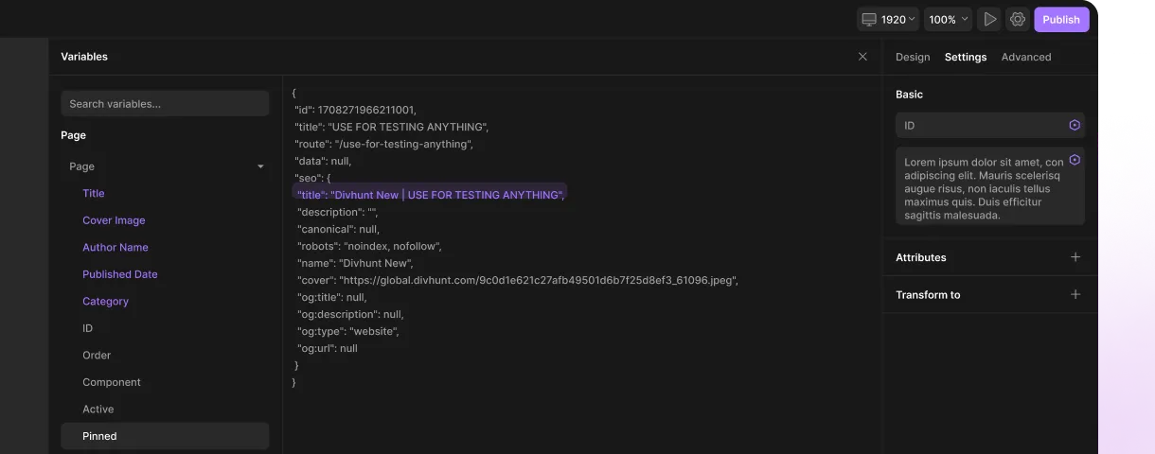This screenshot has width=1155, height=454.
Task: Click the Variables panel title
Action: (x=84, y=57)
